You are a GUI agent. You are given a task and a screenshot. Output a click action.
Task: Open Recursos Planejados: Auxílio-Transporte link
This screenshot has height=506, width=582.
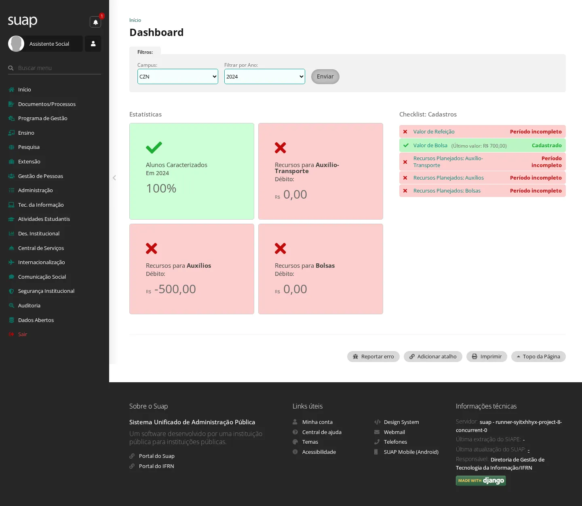click(448, 162)
